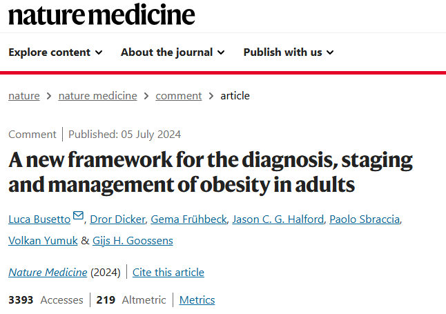Open Gijs H. Goossens author link
Image resolution: width=446 pixels, height=314 pixels.
click(x=133, y=241)
